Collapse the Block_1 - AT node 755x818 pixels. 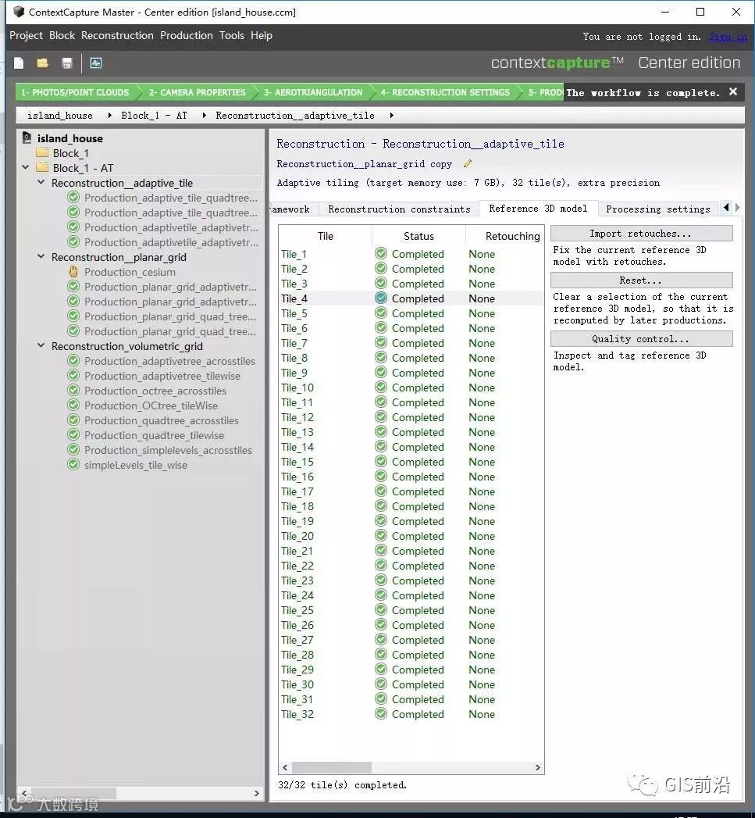tap(26, 167)
